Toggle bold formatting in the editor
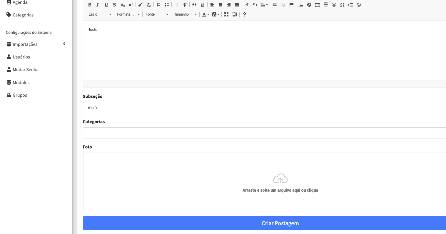Screen dimensions: 446x234 (x=90, y=5)
